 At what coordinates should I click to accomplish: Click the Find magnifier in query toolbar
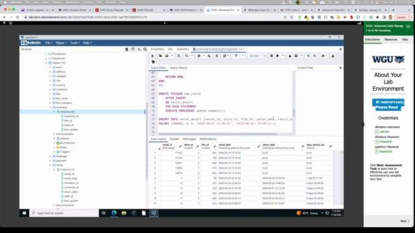tap(187, 56)
